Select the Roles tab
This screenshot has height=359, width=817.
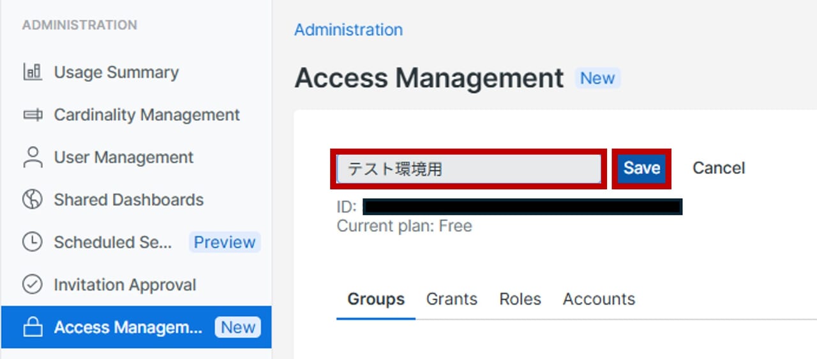520,299
